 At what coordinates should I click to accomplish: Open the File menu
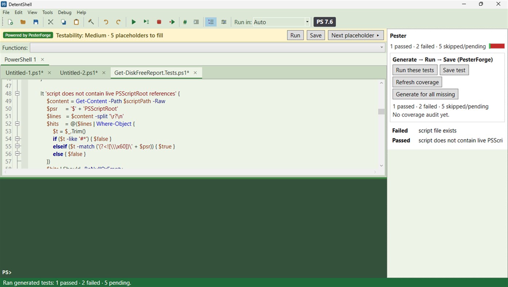tap(6, 12)
